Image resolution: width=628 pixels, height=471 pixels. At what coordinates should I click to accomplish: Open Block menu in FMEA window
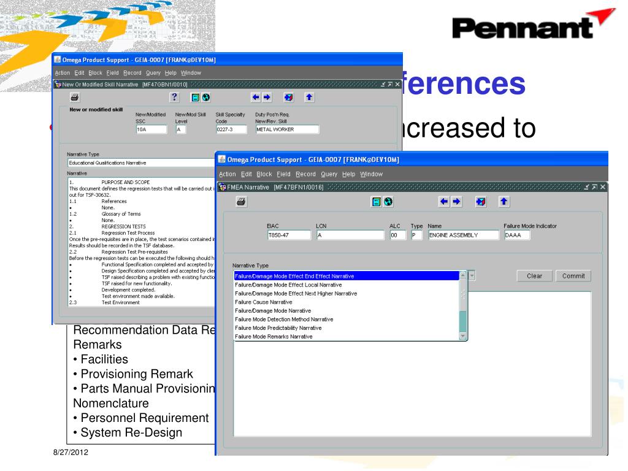264,174
